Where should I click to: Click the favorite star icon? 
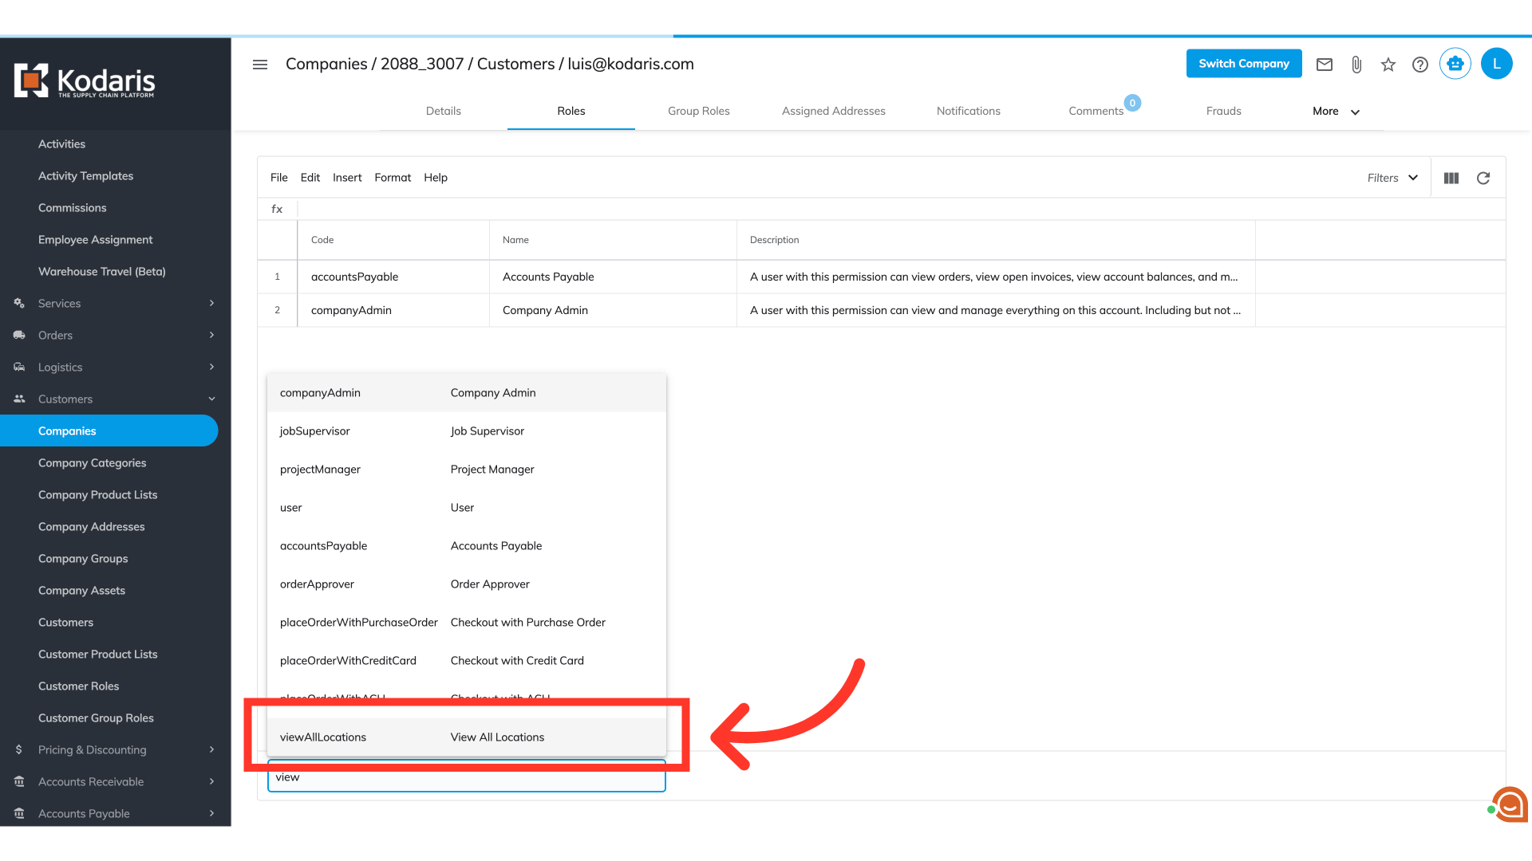pyautogui.click(x=1388, y=65)
